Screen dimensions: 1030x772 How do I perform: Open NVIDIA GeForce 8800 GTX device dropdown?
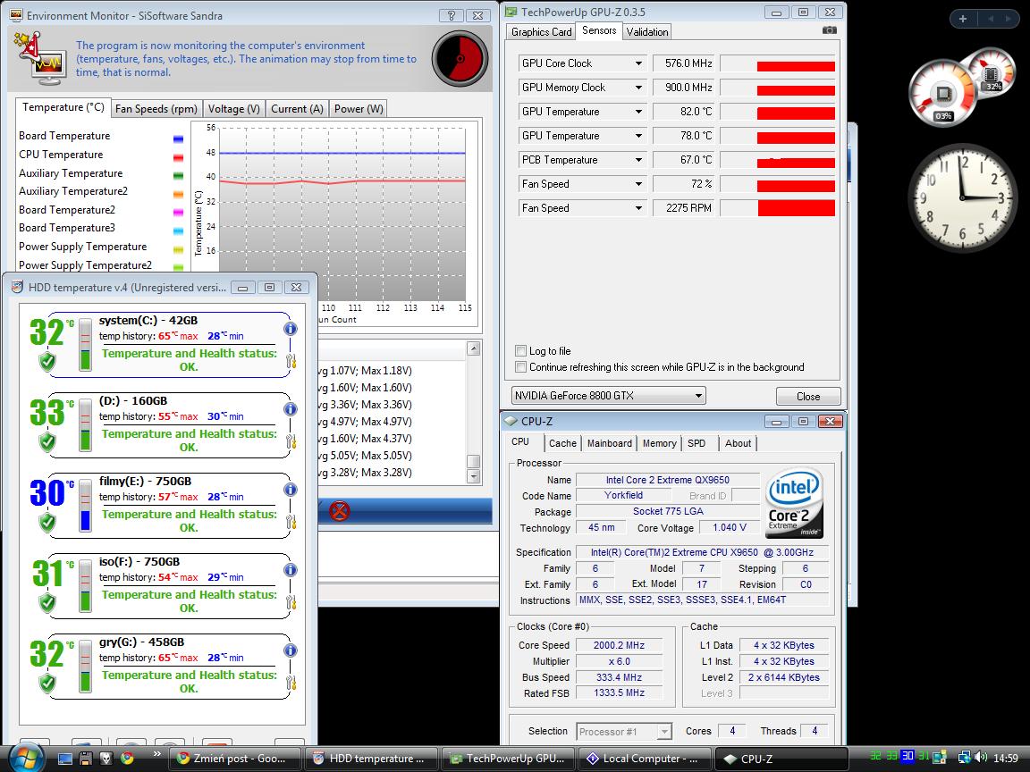[698, 396]
